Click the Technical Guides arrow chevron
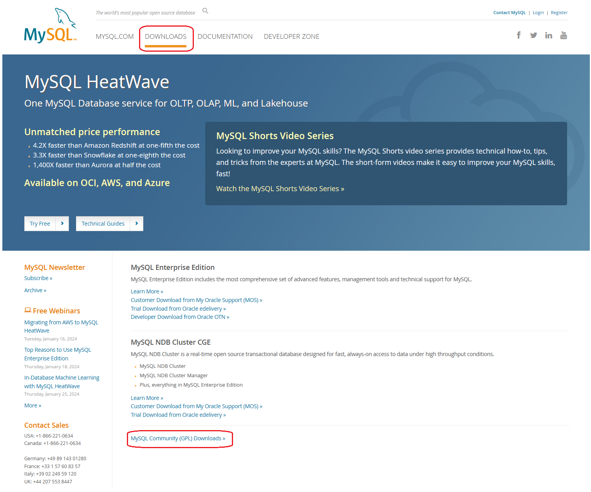Viewport: 591px width, 492px height. point(137,223)
